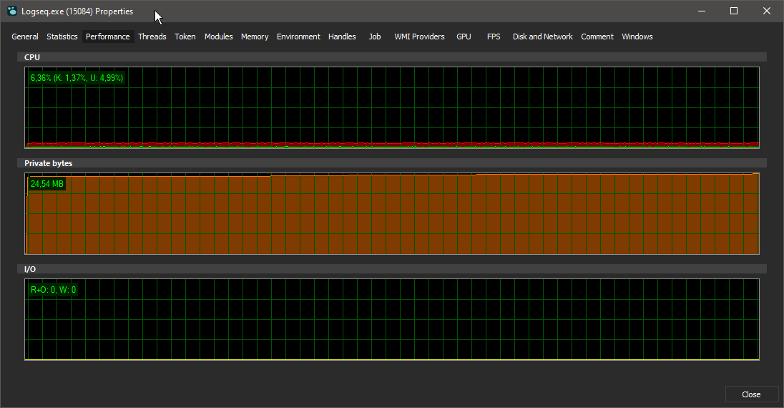The width and height of the screenshot is (784, 408).
Task: Click the CPU usage value 6,36% label
Action: coord(77,78)
